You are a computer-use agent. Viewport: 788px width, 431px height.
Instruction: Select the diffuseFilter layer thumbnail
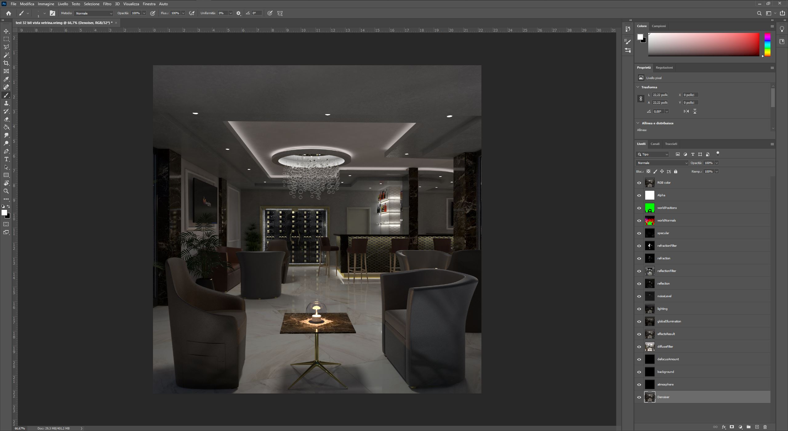point(649,347)
